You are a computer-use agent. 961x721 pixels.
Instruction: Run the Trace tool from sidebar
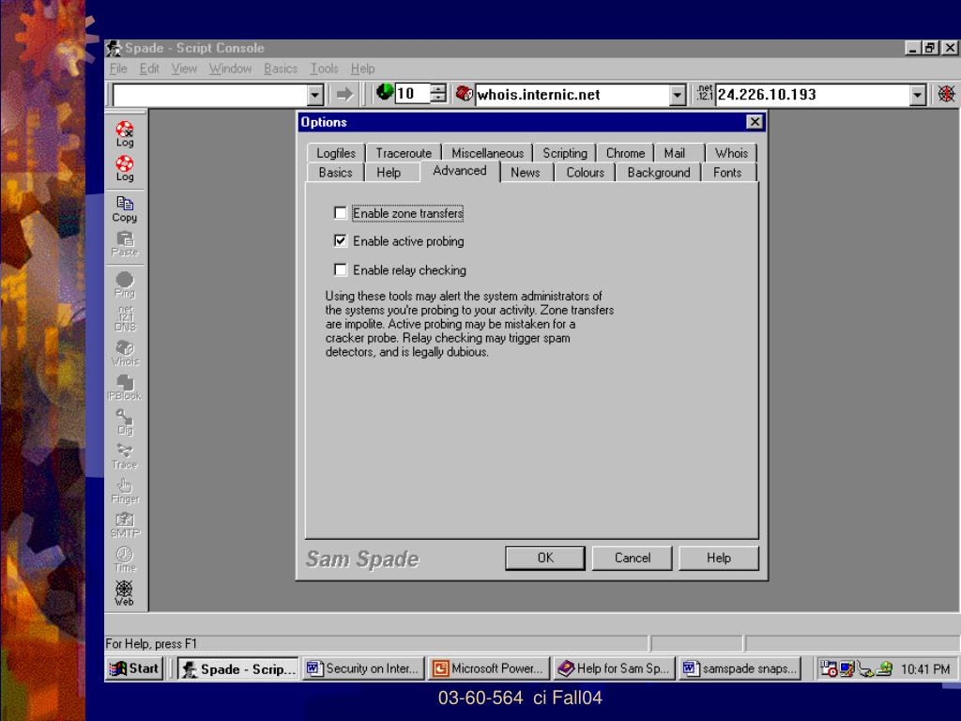pos(125,455)
